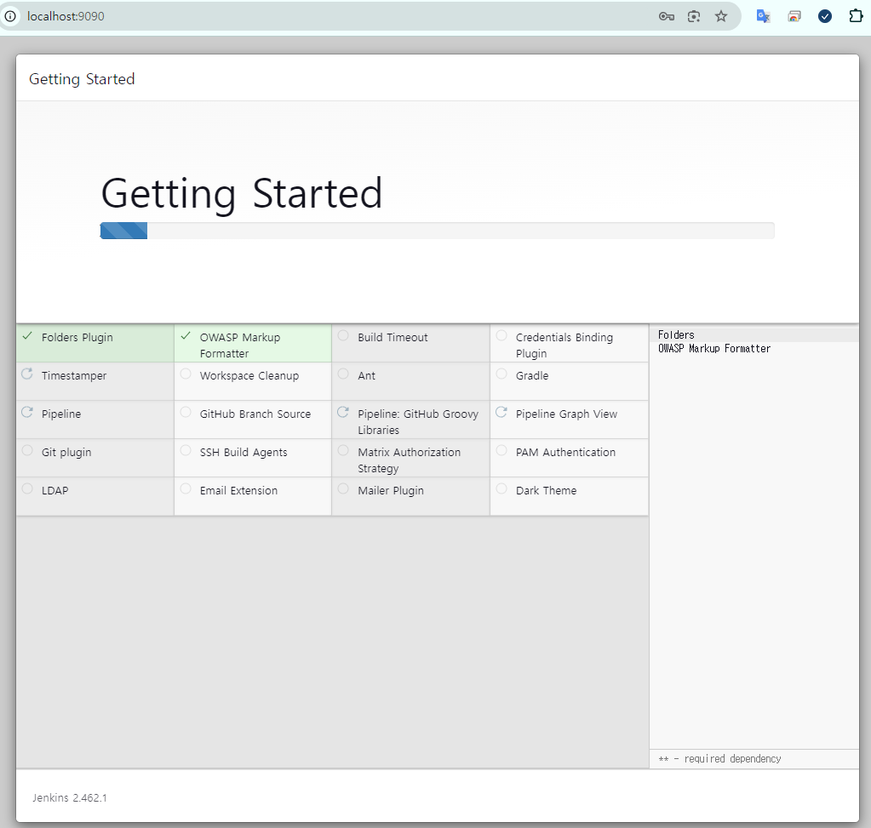Click the SSH Build Agents label

pyautogui.click(x=244, y=453)
